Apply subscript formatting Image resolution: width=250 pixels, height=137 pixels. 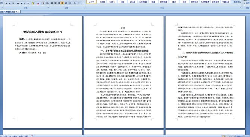point(22,3)
